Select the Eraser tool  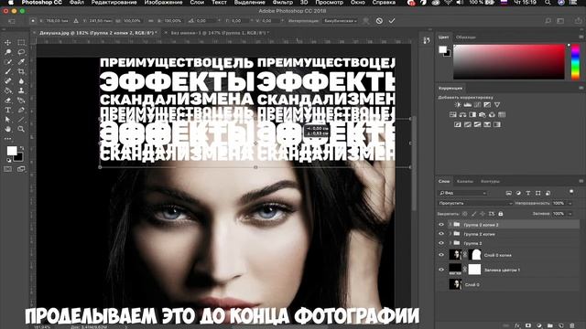(8, 101)
